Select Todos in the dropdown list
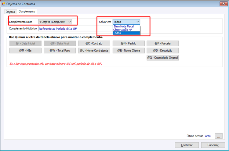The image size is (229, 151). point(126,33)
